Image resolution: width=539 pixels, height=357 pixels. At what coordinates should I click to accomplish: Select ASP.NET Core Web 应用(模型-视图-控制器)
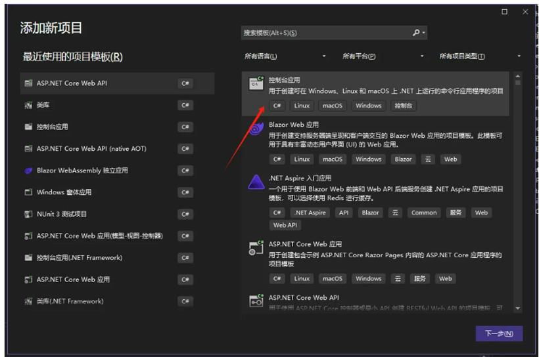point(117,236)
